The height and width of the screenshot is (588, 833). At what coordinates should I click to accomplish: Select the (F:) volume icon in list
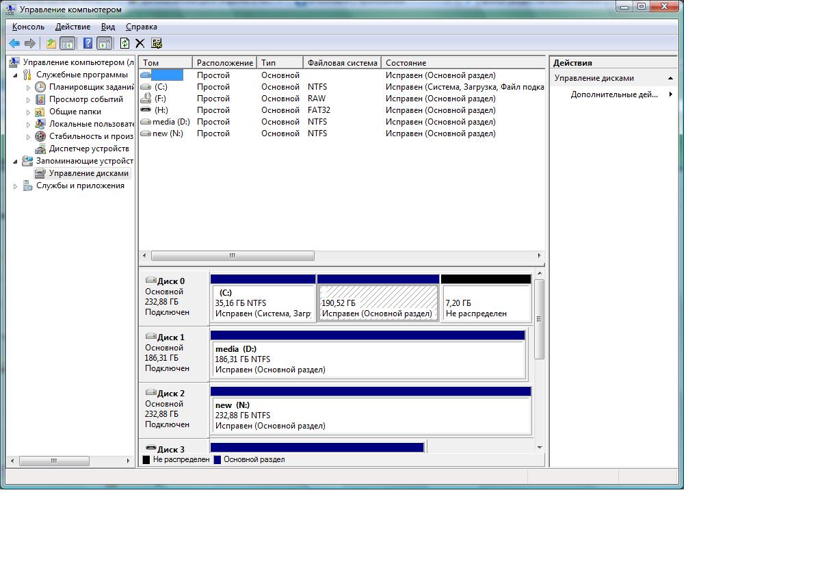click(146, 99)
